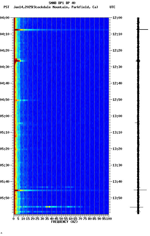Click the 05:10 PST time label
150x236 pixels.
pyautogui.click(x=5, y=132)
